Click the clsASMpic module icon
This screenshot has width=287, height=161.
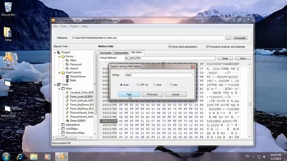coord(63,129)
